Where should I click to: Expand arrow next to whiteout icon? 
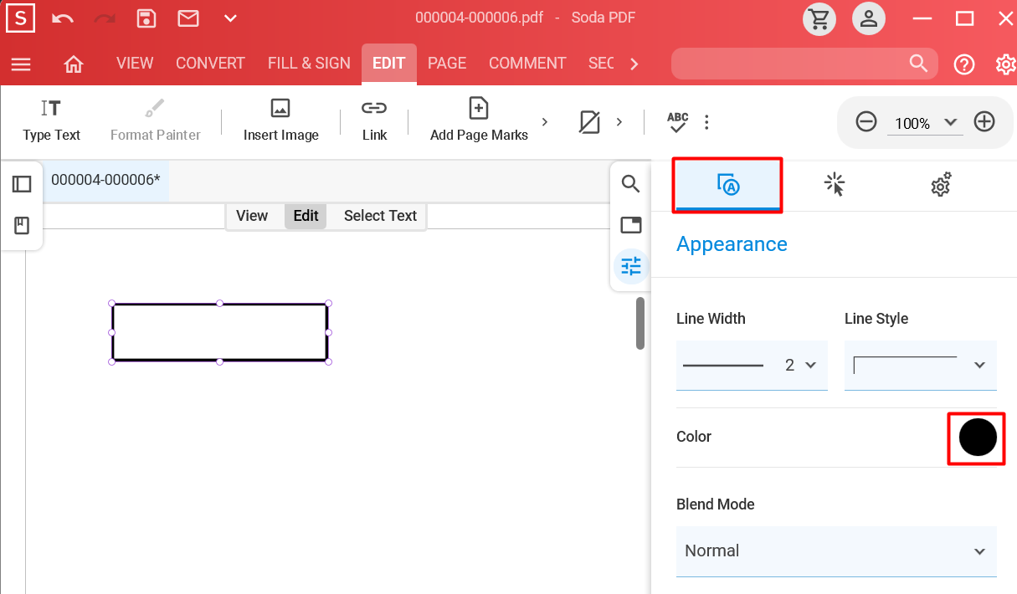click(x=619, y=122)
